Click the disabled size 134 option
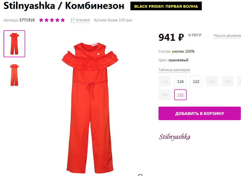The height and width of the screenshot is (176, 241). point(227,81)
